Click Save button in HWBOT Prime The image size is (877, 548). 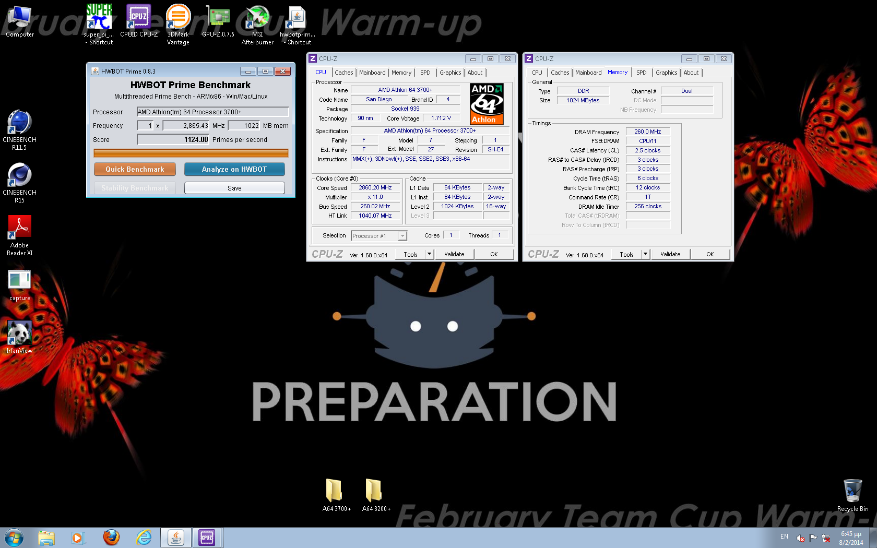[234, 188]
